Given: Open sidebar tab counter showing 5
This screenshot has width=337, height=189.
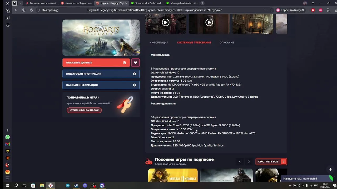Looking at the screenshot, I should point(7,18).
